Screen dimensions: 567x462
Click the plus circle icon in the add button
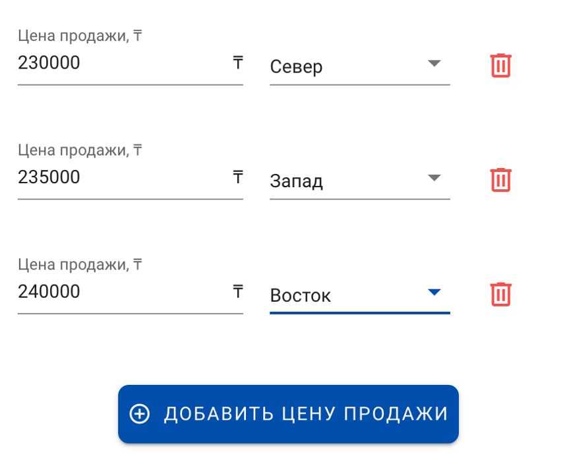(x=140, y=414)
